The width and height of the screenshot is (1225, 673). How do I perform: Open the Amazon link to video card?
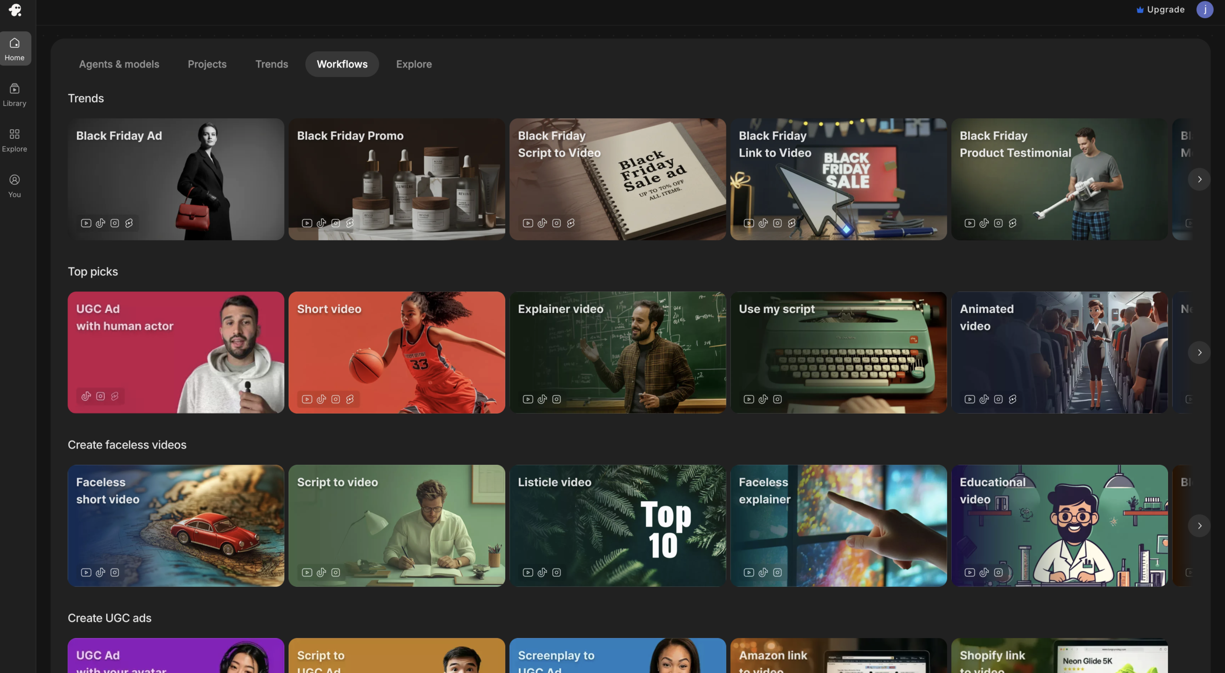pos(838,656)
